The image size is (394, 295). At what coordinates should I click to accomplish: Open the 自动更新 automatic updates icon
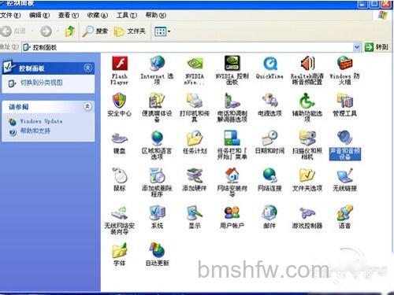pos(157,250)
